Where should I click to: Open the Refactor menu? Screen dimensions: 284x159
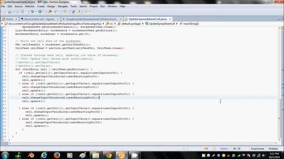click(30, 6)
